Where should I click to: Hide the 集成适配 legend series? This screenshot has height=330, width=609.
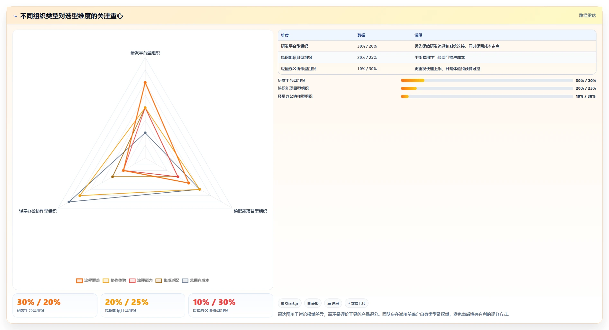click(x=167, y=280)
